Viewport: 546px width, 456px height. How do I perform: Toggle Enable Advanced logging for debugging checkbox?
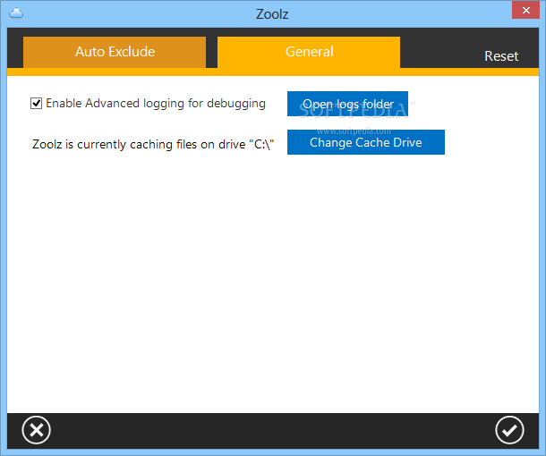coord(36,104)
